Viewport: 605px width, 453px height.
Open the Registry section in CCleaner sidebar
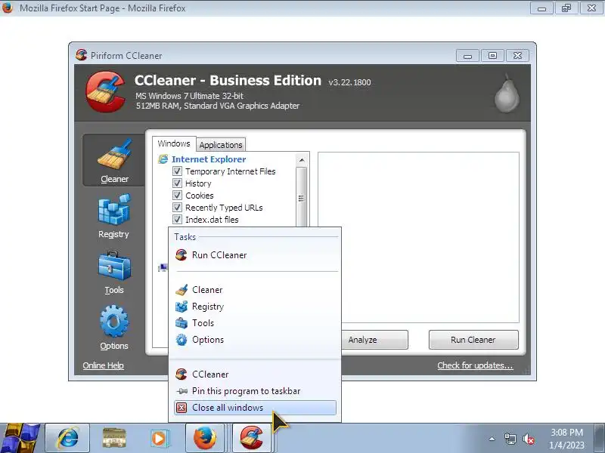(x=114, y=216)
